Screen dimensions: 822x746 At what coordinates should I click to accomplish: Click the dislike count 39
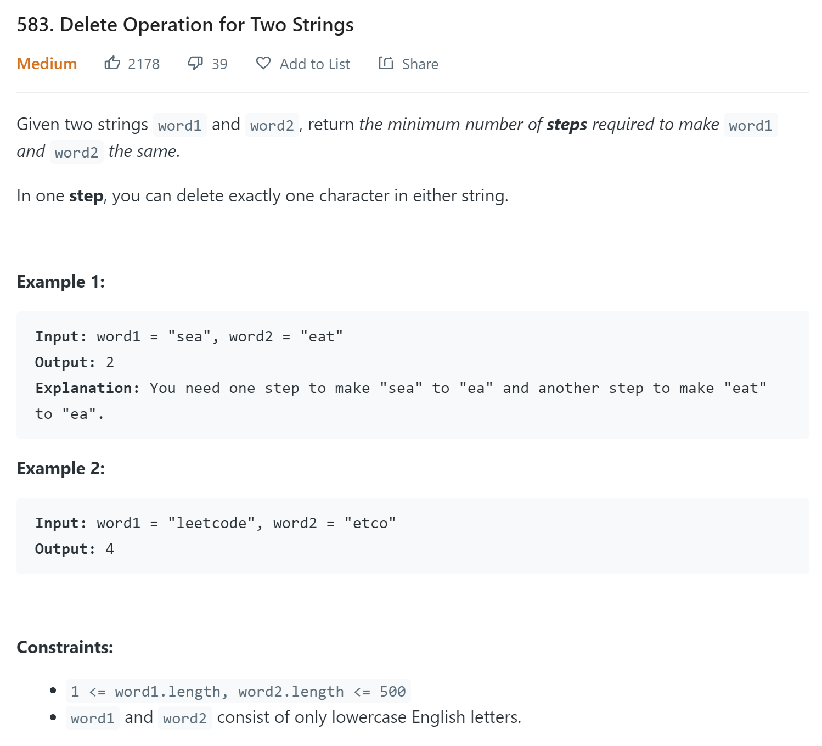point(219,64)
